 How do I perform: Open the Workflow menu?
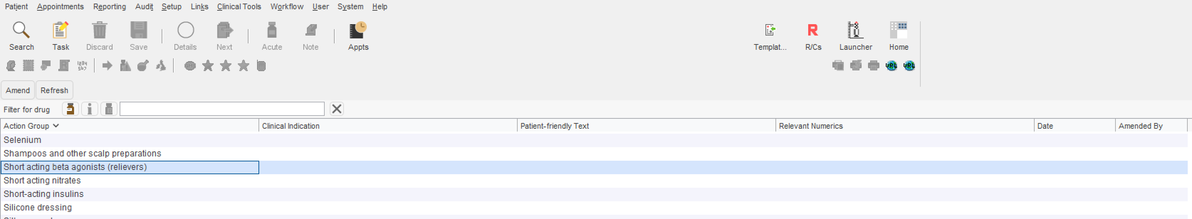[287, 6]
